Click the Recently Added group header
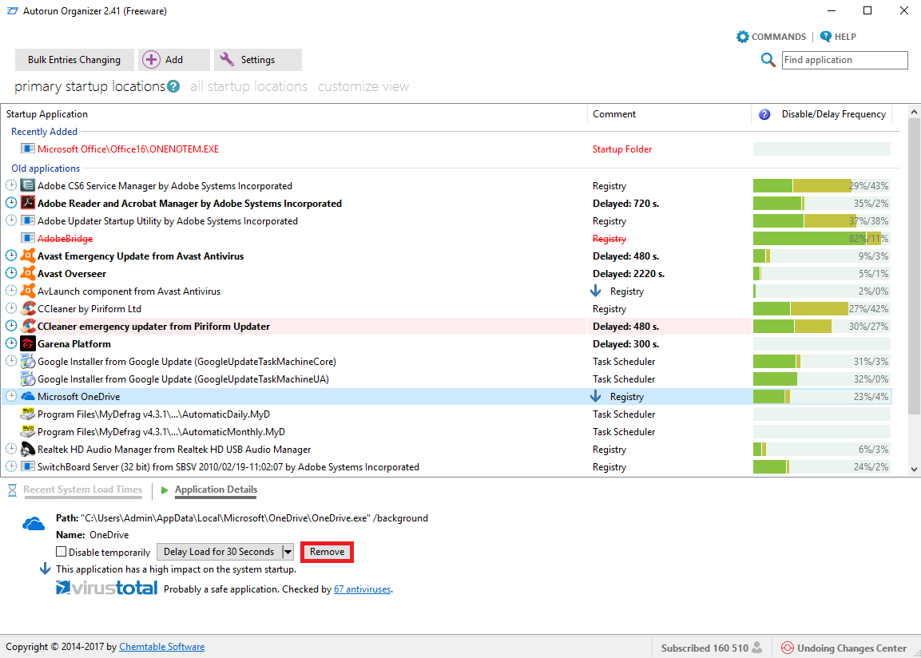The width and height of the screenshot is (921, 658). 44,132
